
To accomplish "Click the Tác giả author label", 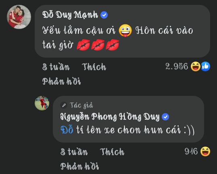I will (x=81, y=105).
